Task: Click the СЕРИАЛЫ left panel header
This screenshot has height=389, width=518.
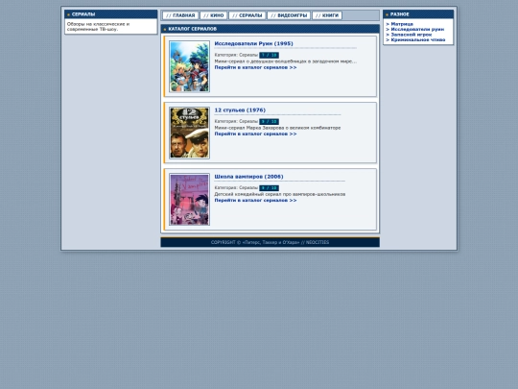Action: [110, 14]
